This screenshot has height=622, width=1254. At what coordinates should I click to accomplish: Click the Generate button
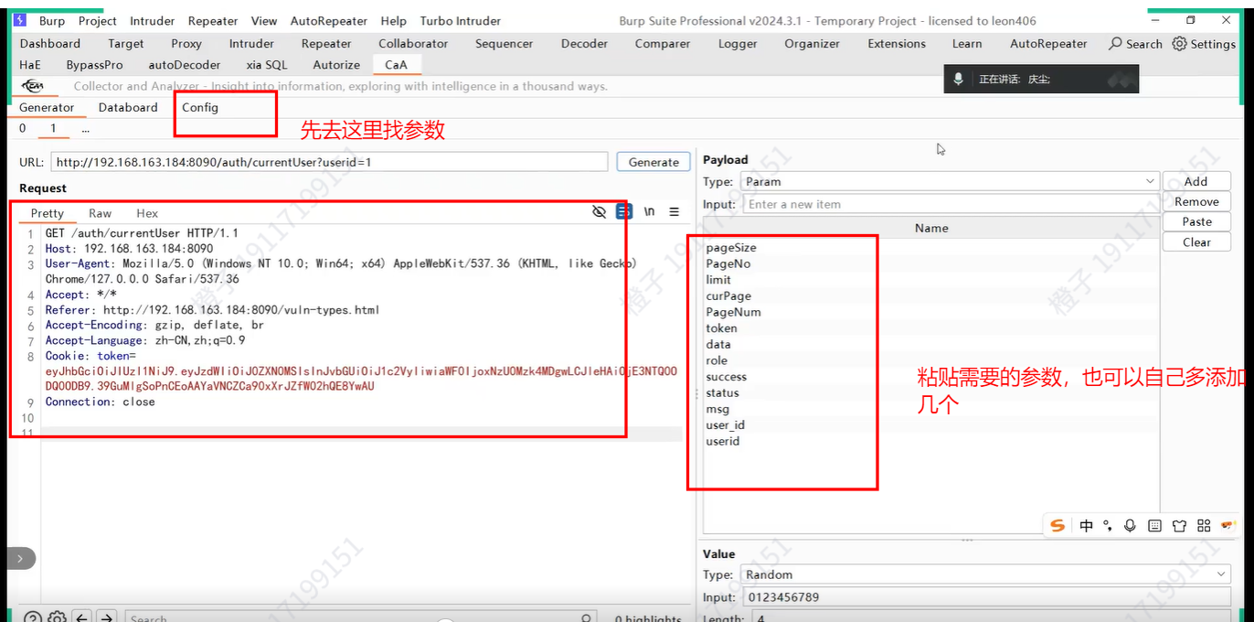(x=654, y=162)
